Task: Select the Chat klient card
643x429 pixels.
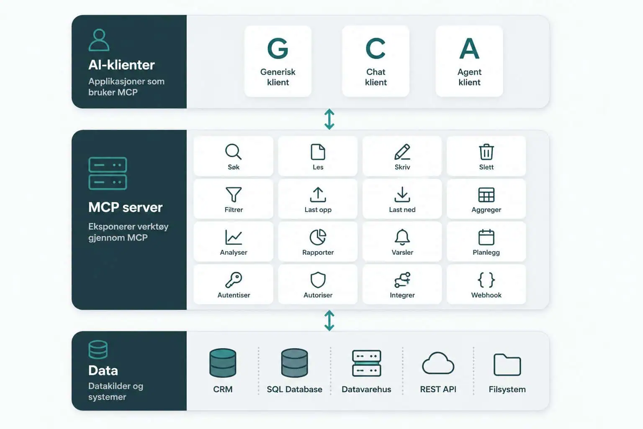Action: coord(376,61)
